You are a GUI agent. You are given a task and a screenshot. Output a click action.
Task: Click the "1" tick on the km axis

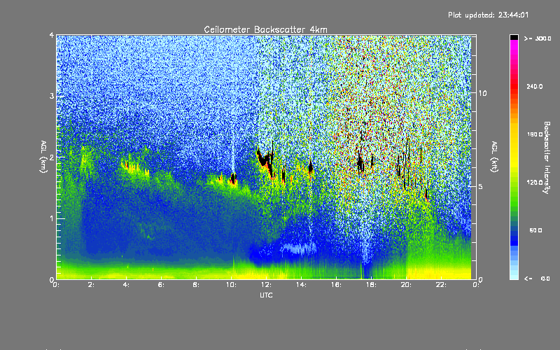point(52,218)
